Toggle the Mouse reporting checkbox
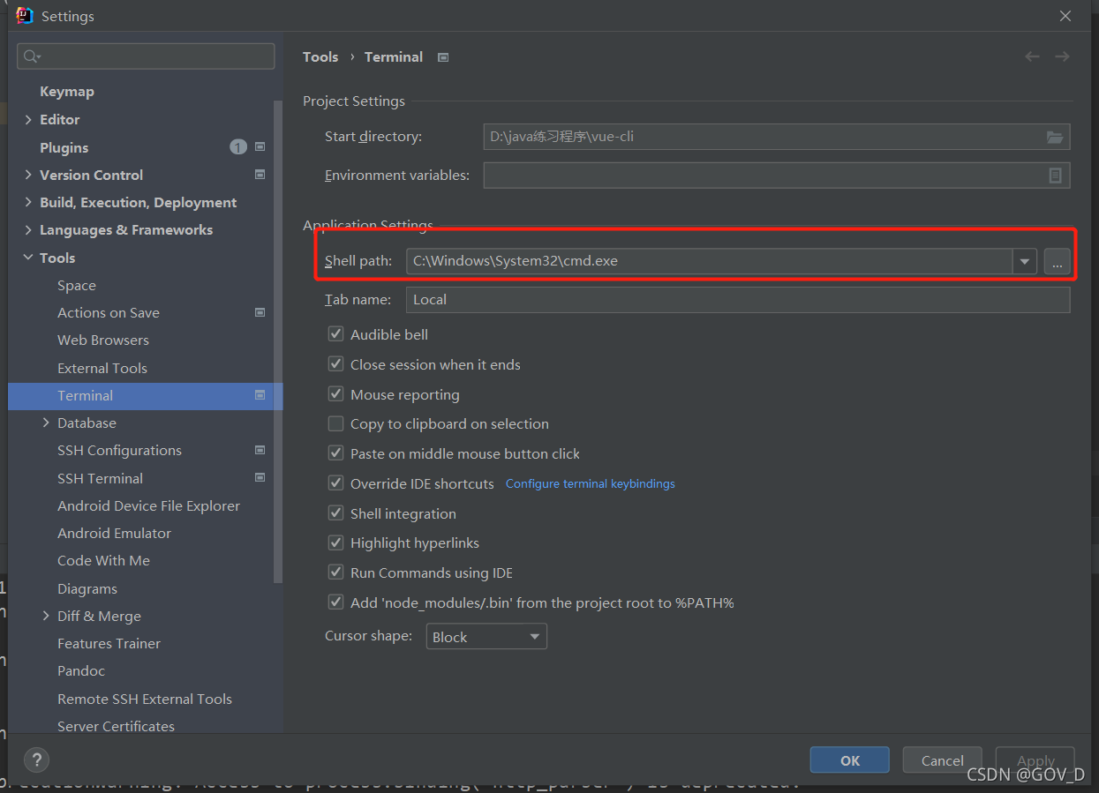 coord(335,394)
